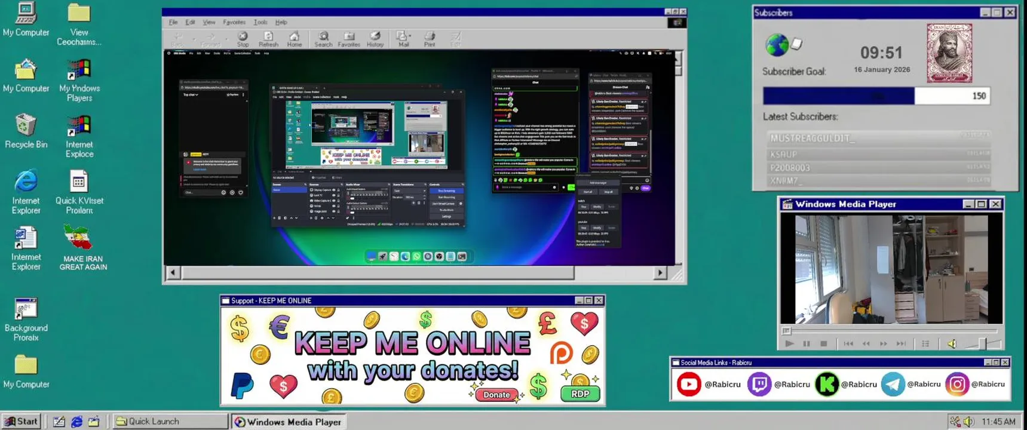
Task: Open the Edit menu
Action: tap(190, 22)
